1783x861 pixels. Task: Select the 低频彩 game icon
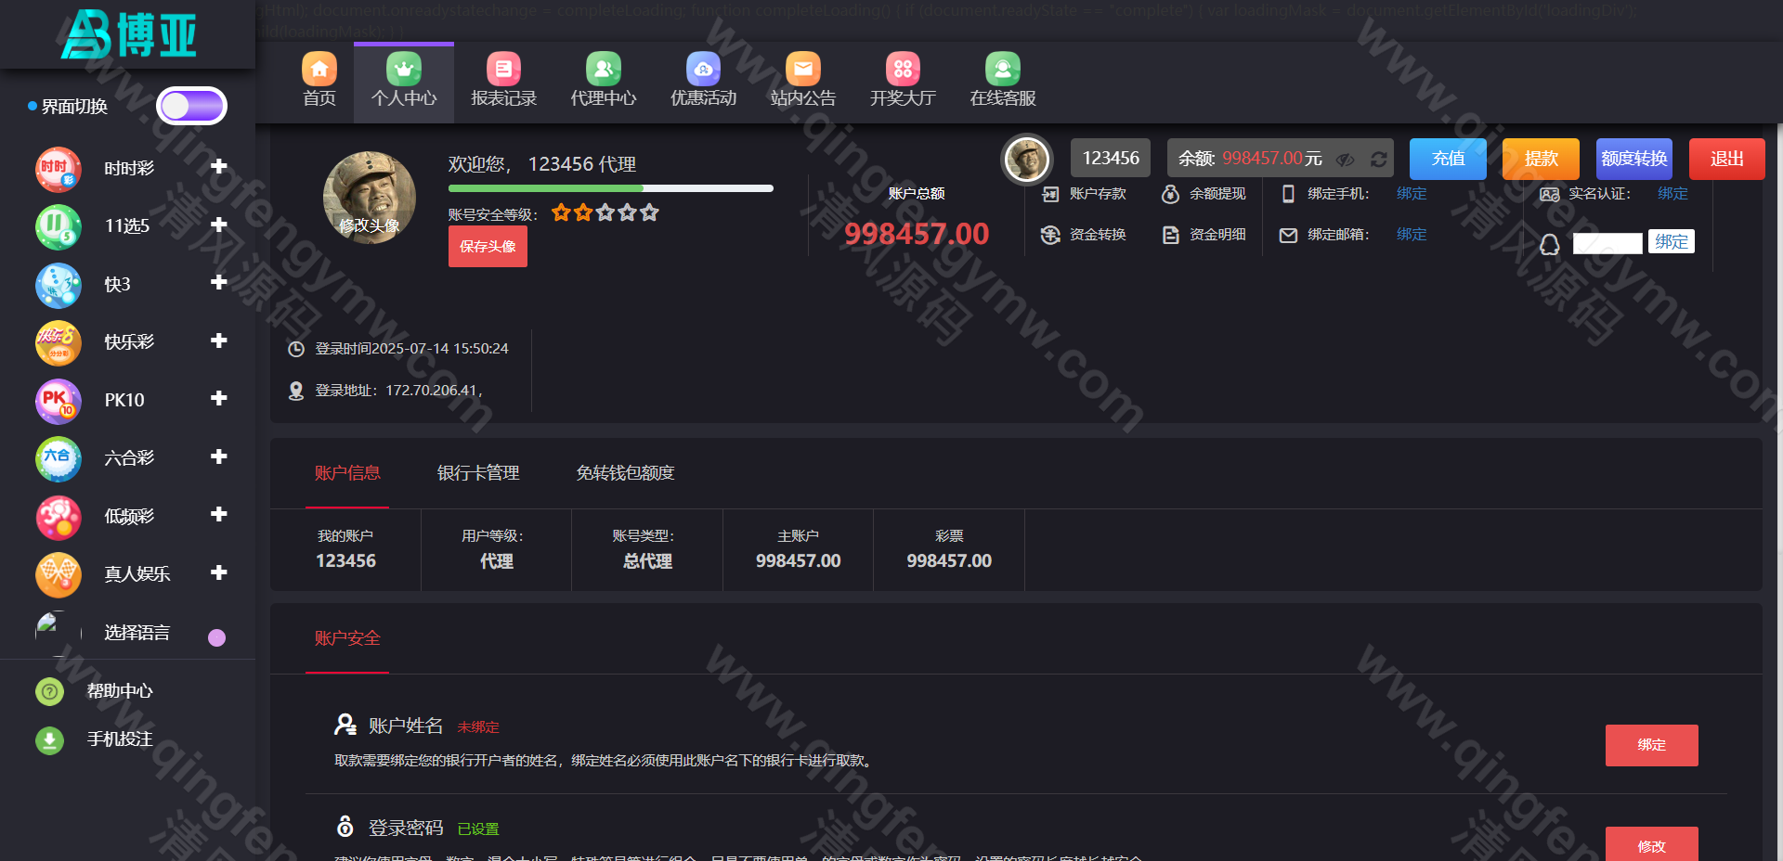(59, 517)
